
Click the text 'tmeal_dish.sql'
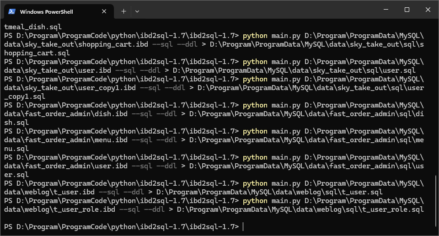[33, 27]
